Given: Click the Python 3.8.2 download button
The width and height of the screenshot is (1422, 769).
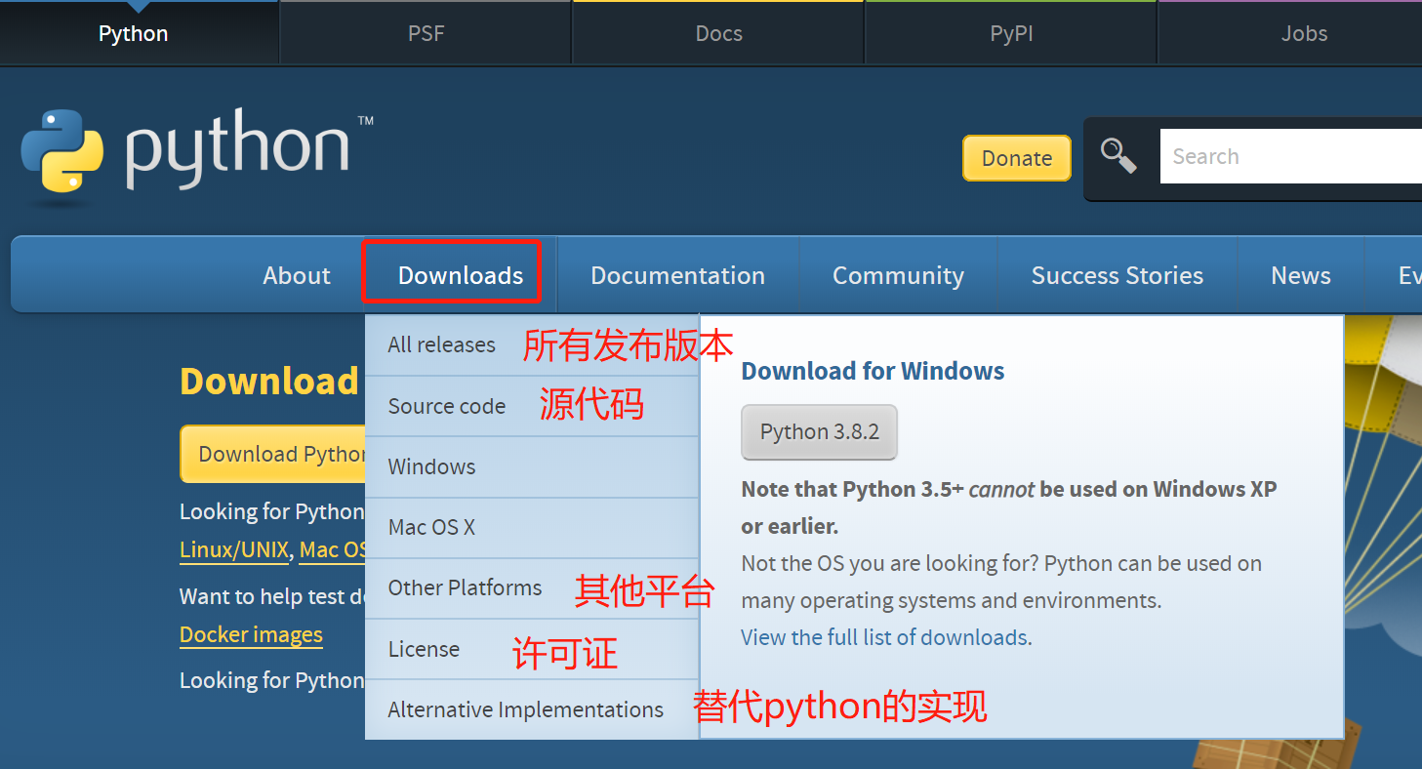Looking at the screenshot, I should point(820,432).
